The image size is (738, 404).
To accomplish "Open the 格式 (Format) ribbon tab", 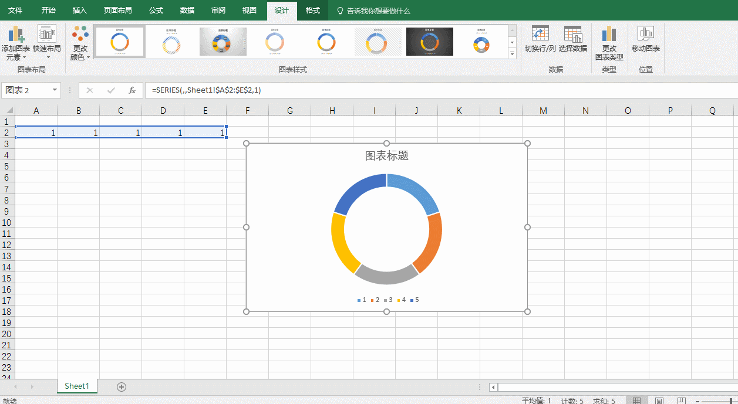I will pos(313,11).
